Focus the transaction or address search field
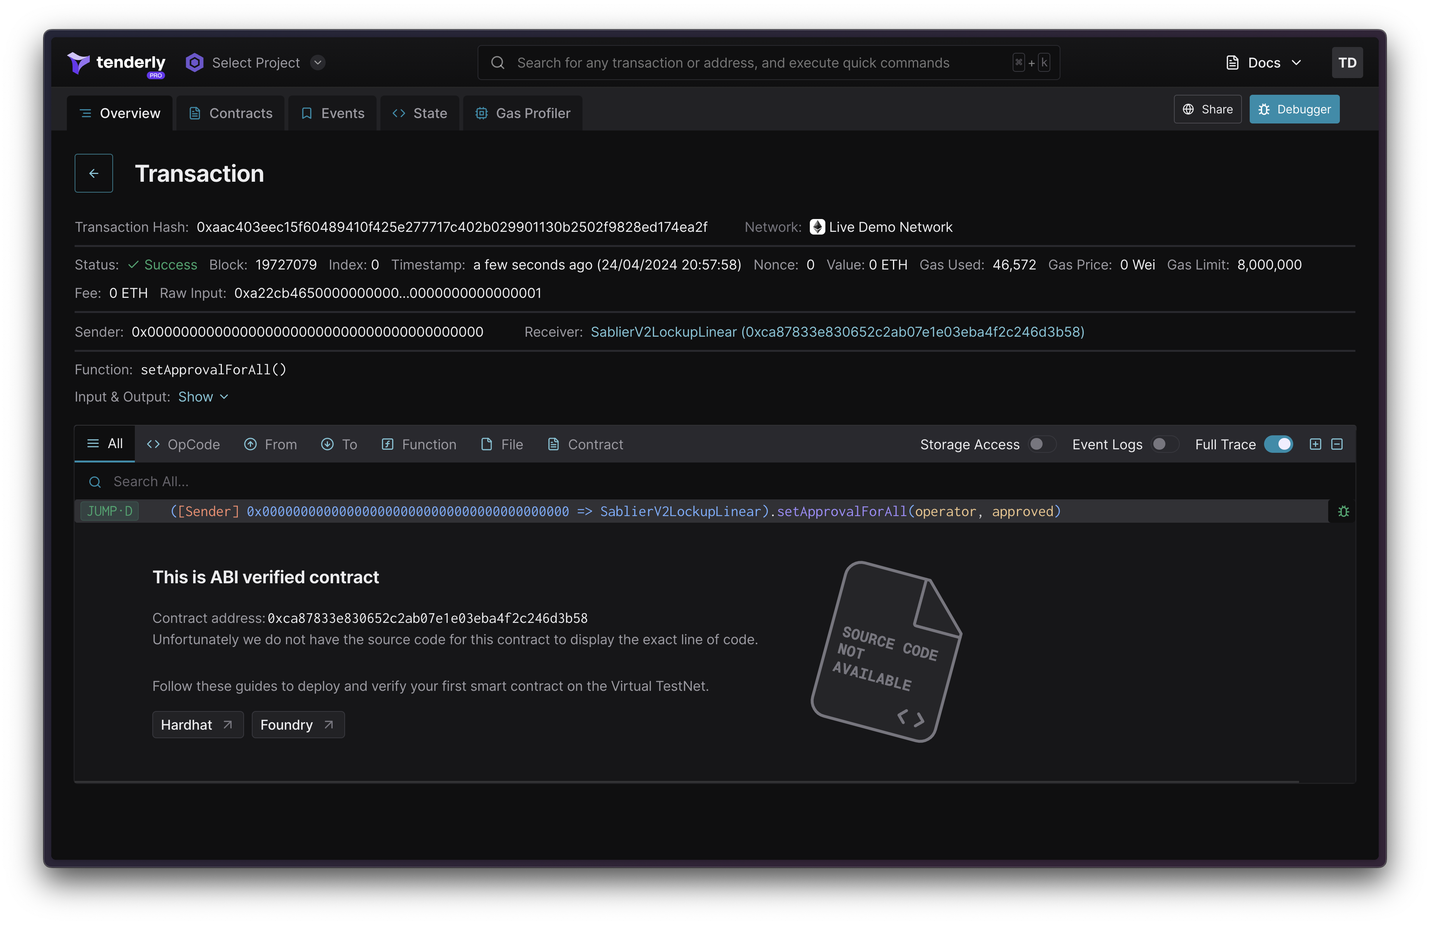 [769, 63]
